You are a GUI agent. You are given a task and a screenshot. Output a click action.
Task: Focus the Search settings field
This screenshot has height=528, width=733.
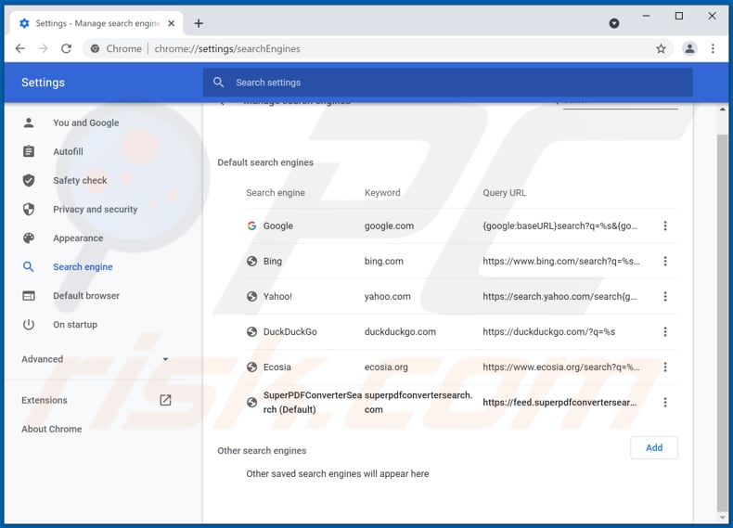447,83
